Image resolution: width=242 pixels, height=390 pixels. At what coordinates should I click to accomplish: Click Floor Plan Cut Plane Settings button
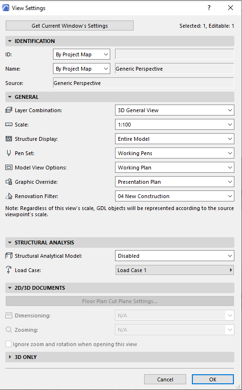(120, 301)
